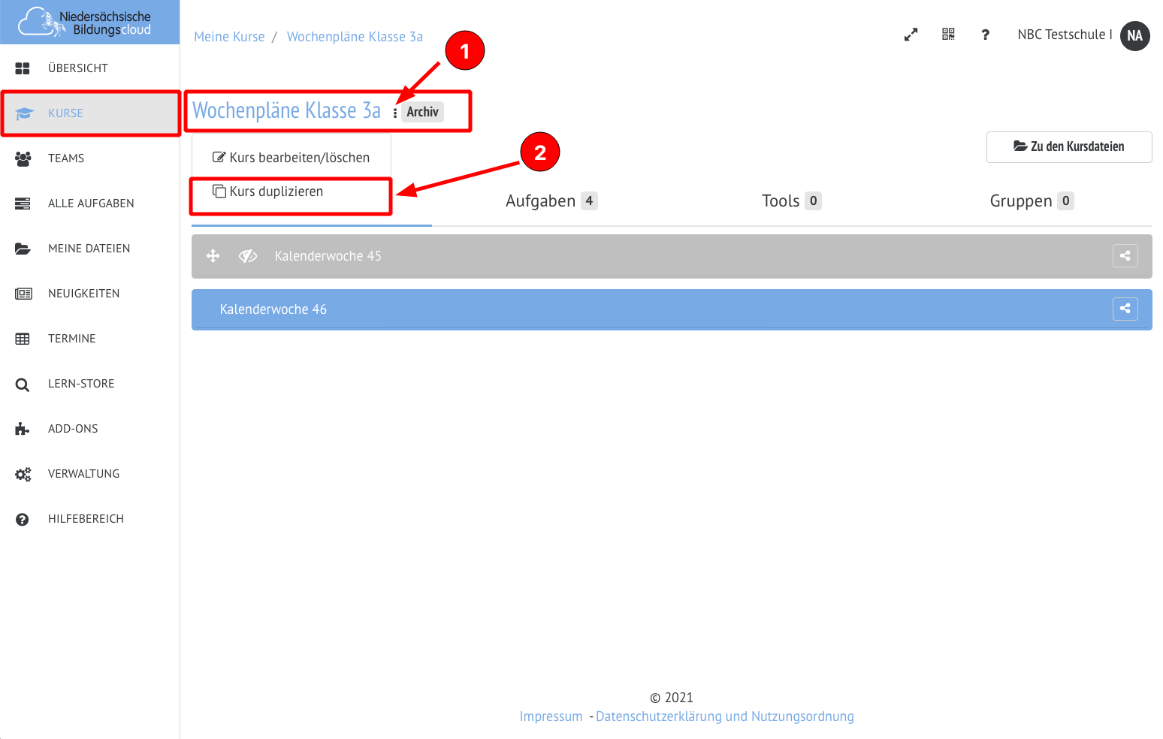Choose Kurs bearbeiten/löschen option
1163x739 pixels.
(292, 158)
